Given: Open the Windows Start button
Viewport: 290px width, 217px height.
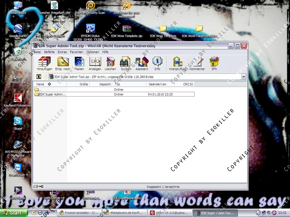Looking at the screenshot, I should [x=14, y=213].
